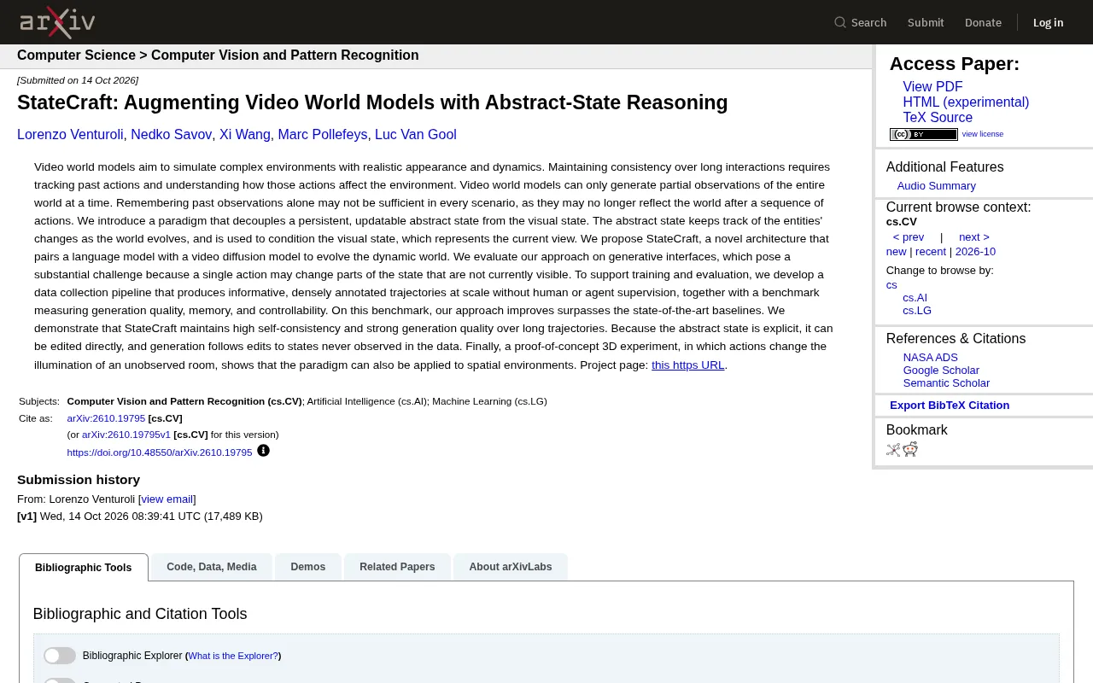Go to next paper link

click(974, 237)
